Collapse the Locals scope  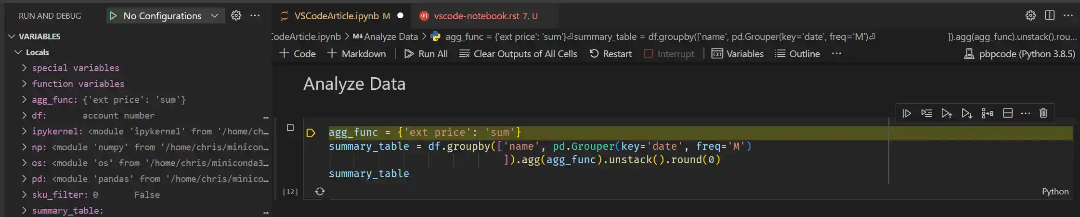click(x=18, y=52)
